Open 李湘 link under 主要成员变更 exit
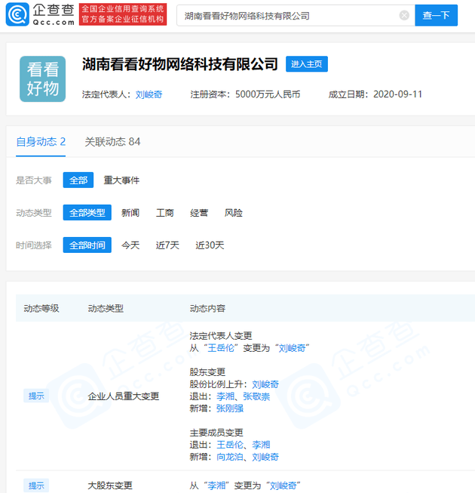Image resolution: width=475 pixels, height=493 pixels. [261, 445]
